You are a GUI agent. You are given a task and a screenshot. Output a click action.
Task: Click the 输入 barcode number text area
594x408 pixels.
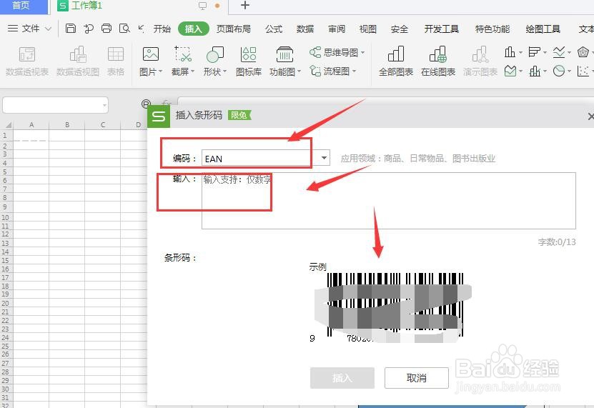coord(389,201)
